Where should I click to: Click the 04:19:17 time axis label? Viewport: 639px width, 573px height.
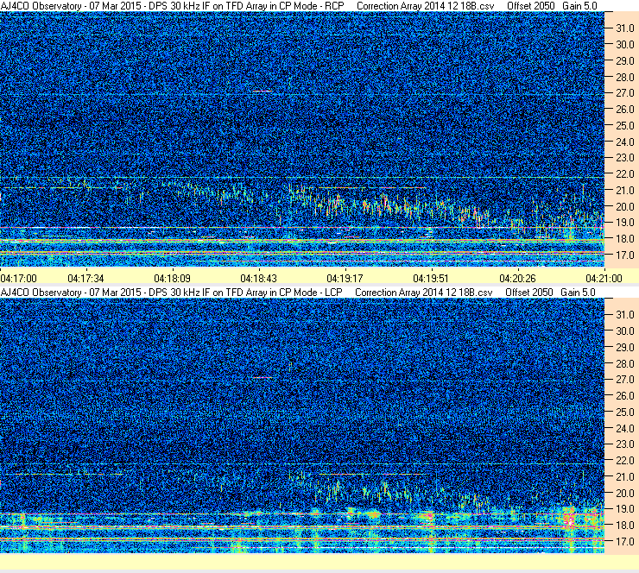pos(345,279)
